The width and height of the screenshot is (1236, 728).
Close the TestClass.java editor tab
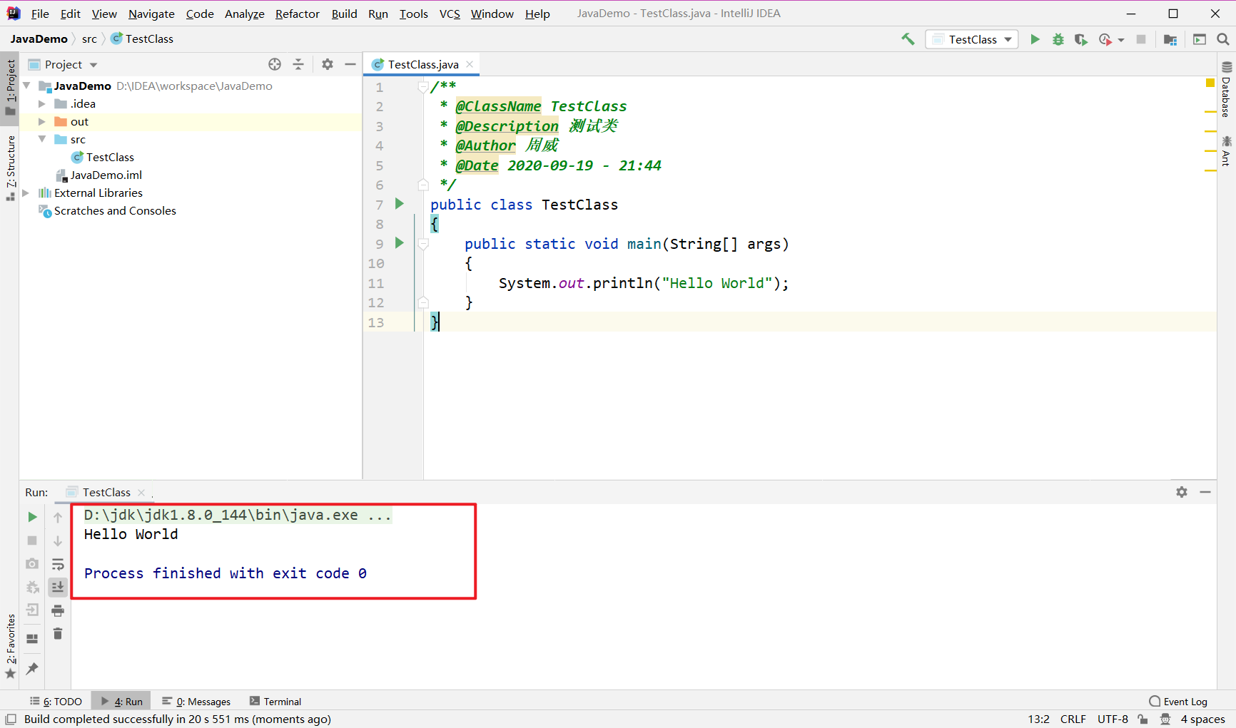pyautogui.click(x=470, y=64)
